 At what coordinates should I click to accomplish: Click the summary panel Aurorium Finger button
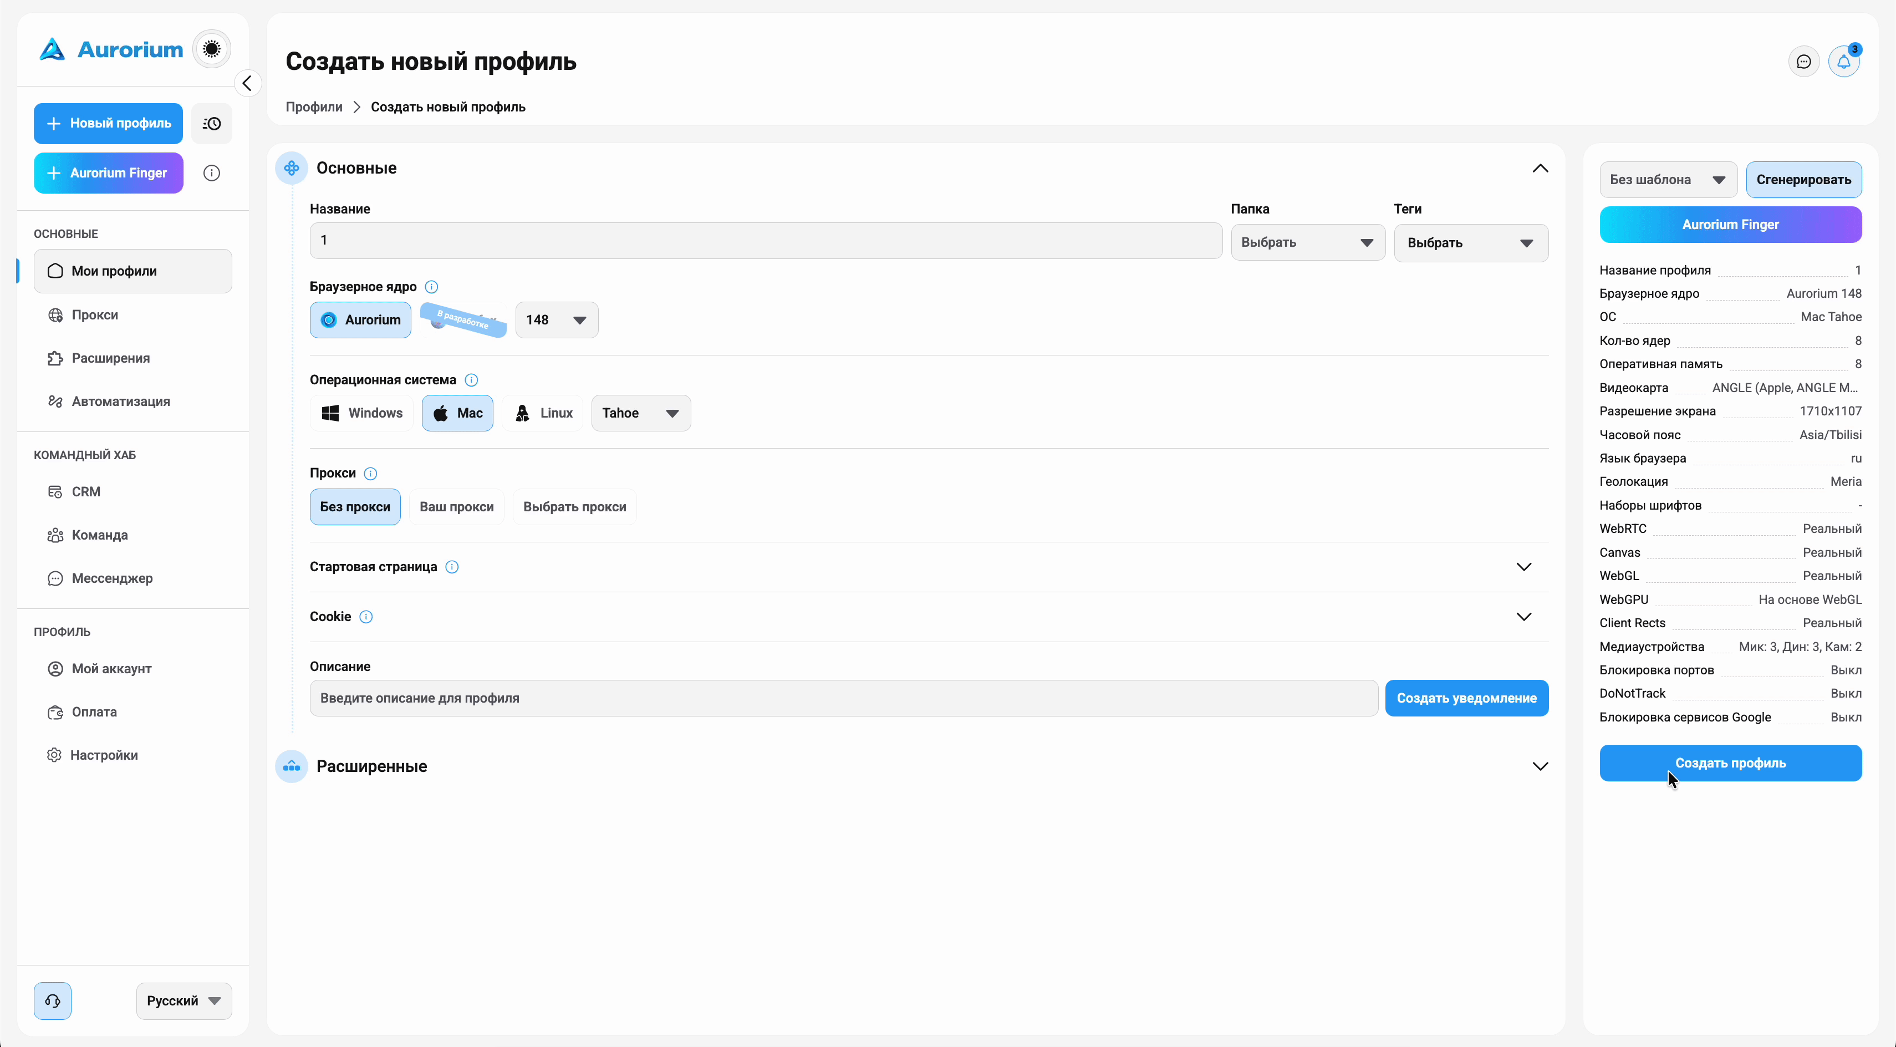[x=1730, y=225]
